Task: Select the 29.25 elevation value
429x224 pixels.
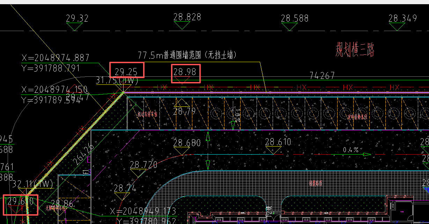Action: (x=126, y=72)
